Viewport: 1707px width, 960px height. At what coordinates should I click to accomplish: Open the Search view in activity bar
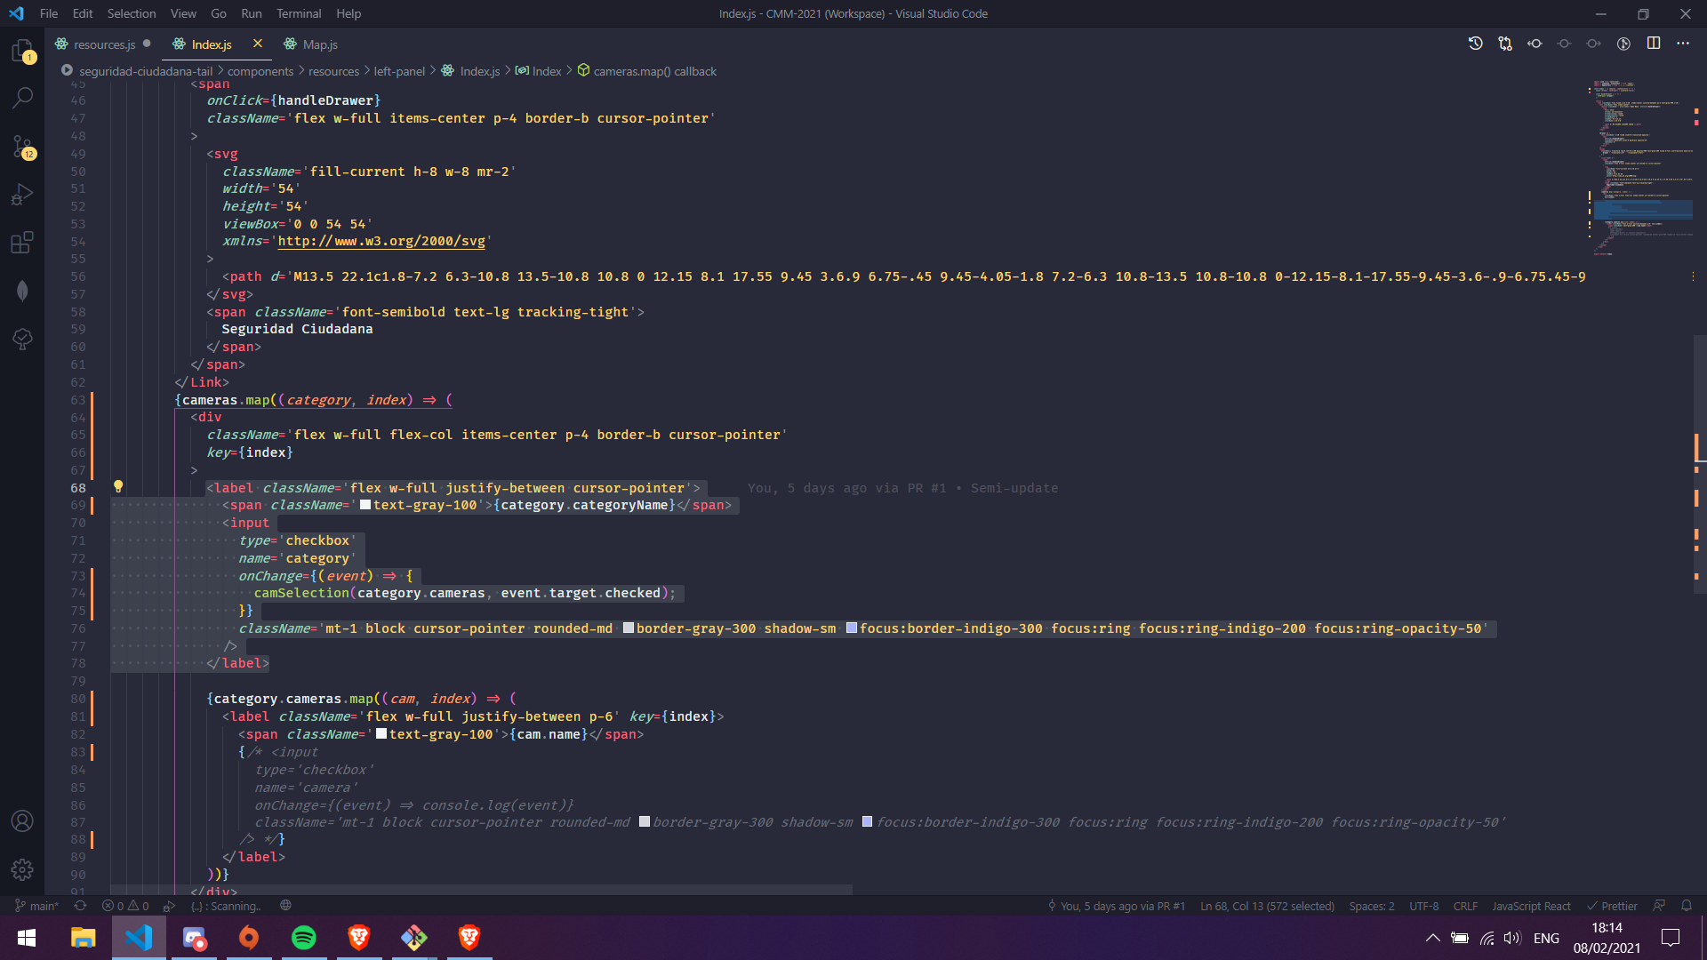tap(22, 98)
